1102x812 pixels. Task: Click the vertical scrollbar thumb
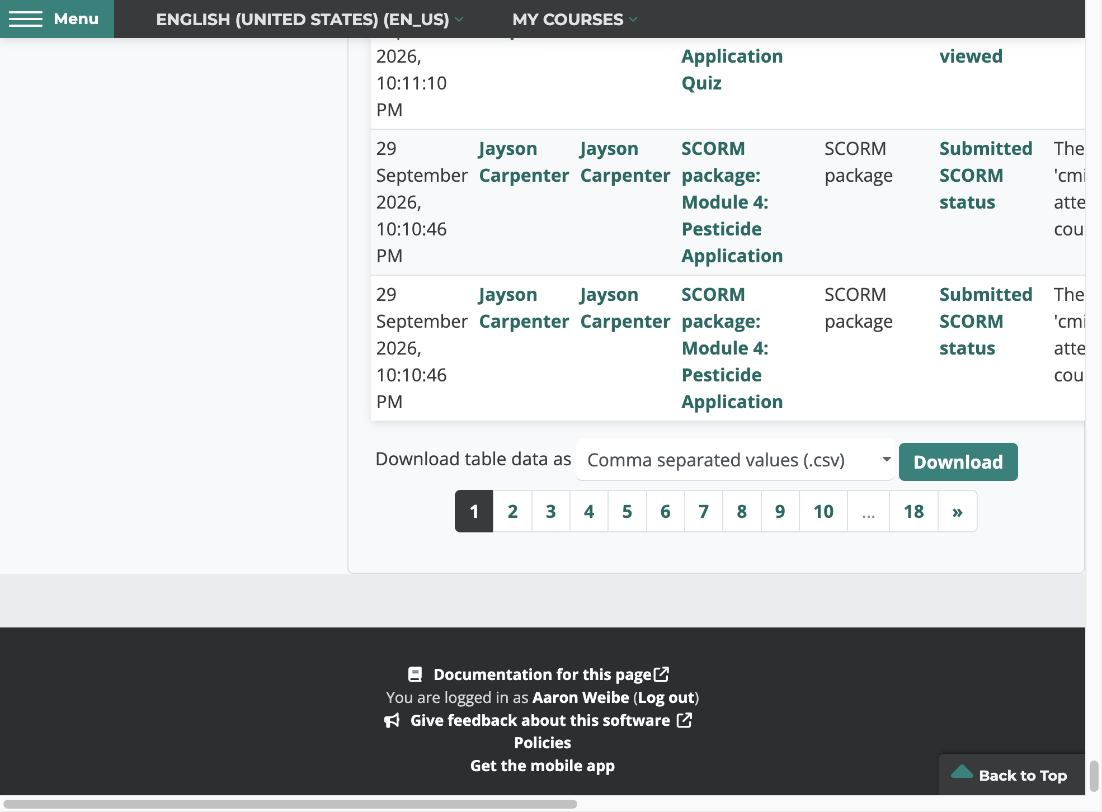[x=1094, y=776]
